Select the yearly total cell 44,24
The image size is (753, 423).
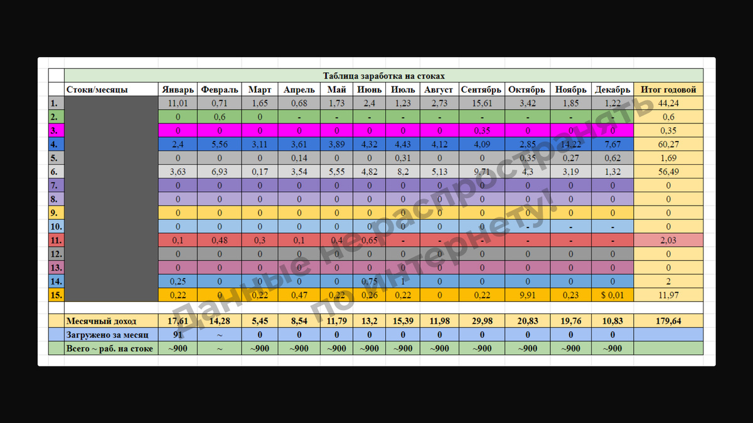[668, 103]
